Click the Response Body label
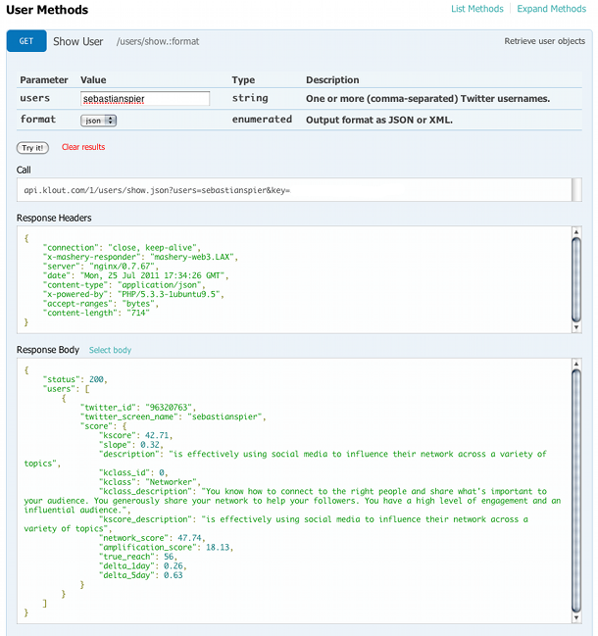 pyautogui.click(x=48, y=350)
